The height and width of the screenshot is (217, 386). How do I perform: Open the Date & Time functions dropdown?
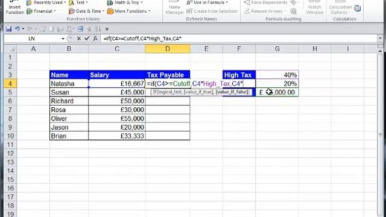click(87, 11)
